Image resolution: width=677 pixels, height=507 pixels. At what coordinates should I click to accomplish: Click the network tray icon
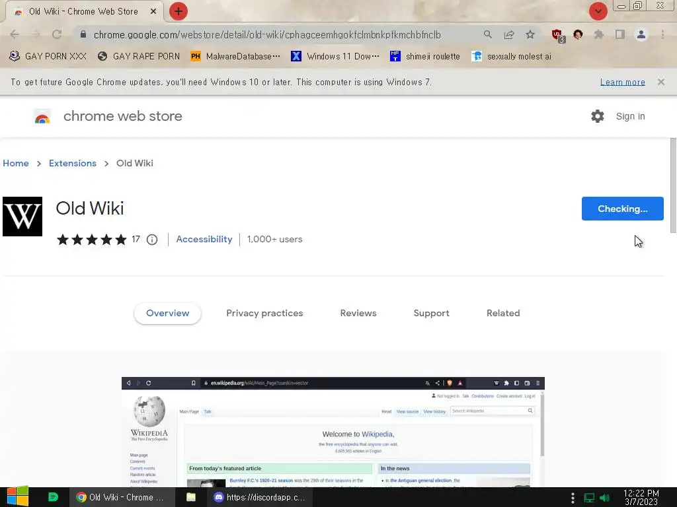589,498
